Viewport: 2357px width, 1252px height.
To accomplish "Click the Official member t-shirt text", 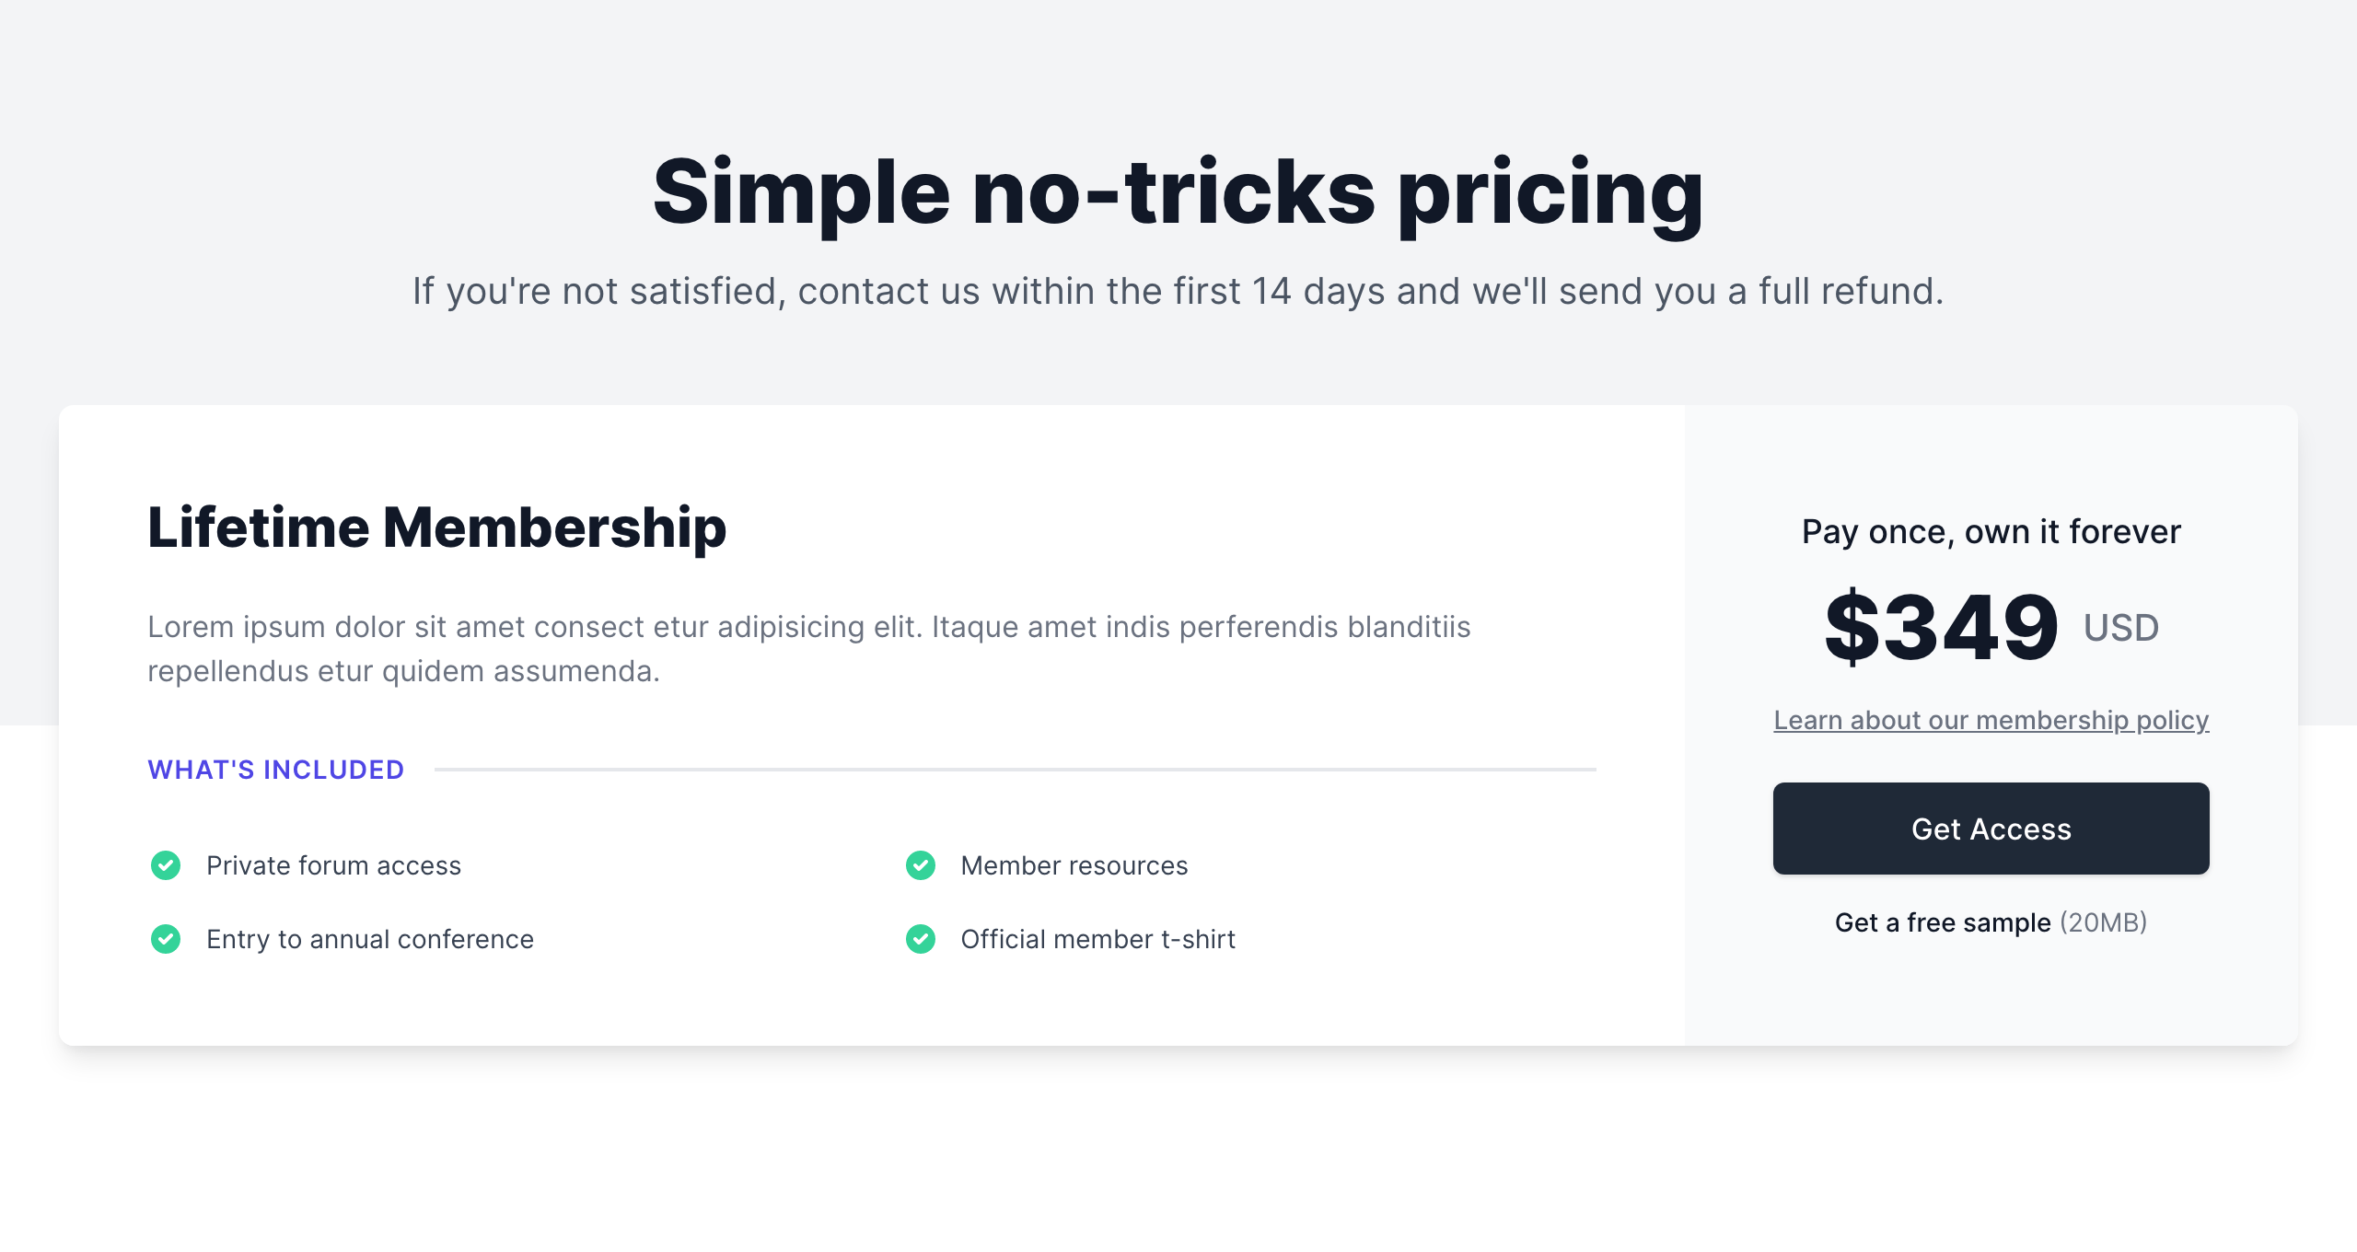I will point(1097,939).
